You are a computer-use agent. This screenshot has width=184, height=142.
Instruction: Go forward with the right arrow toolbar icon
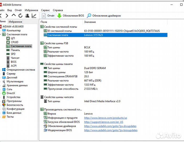tap(7, 16)
